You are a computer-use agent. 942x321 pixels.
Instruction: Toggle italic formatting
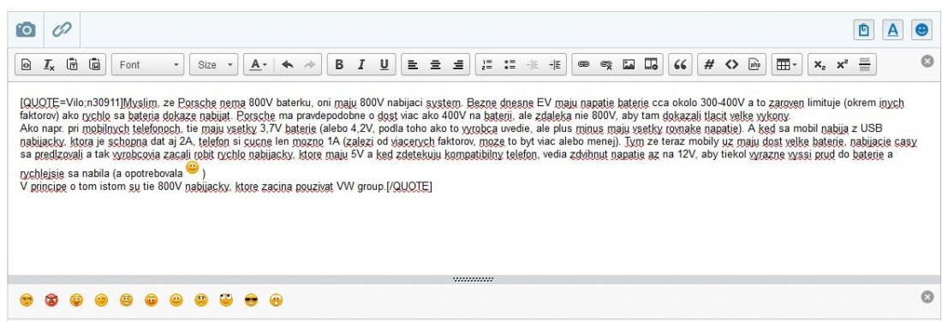pyautogui.click(x=361, y=65)
